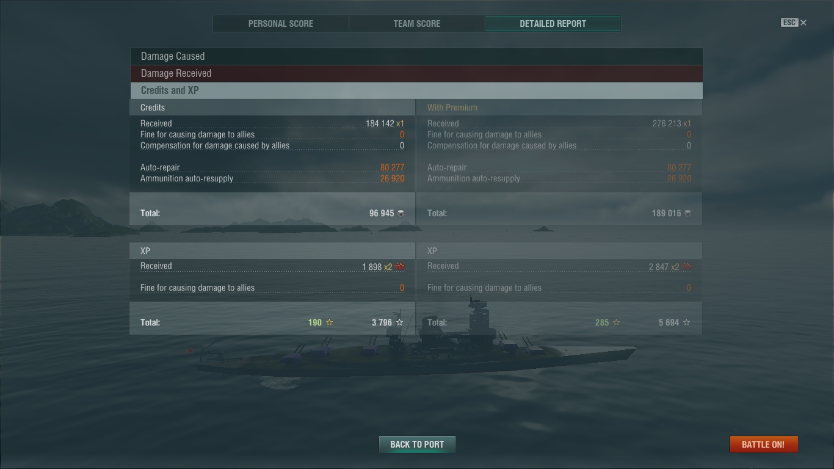This screenshot has width=834, height=469.
Task: Click the With Premium column header
Action: (x=452, y=107)
